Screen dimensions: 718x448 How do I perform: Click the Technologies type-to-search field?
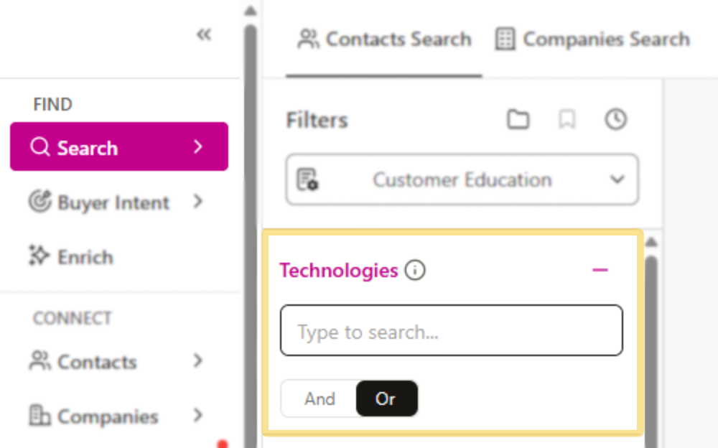point(451,331)
